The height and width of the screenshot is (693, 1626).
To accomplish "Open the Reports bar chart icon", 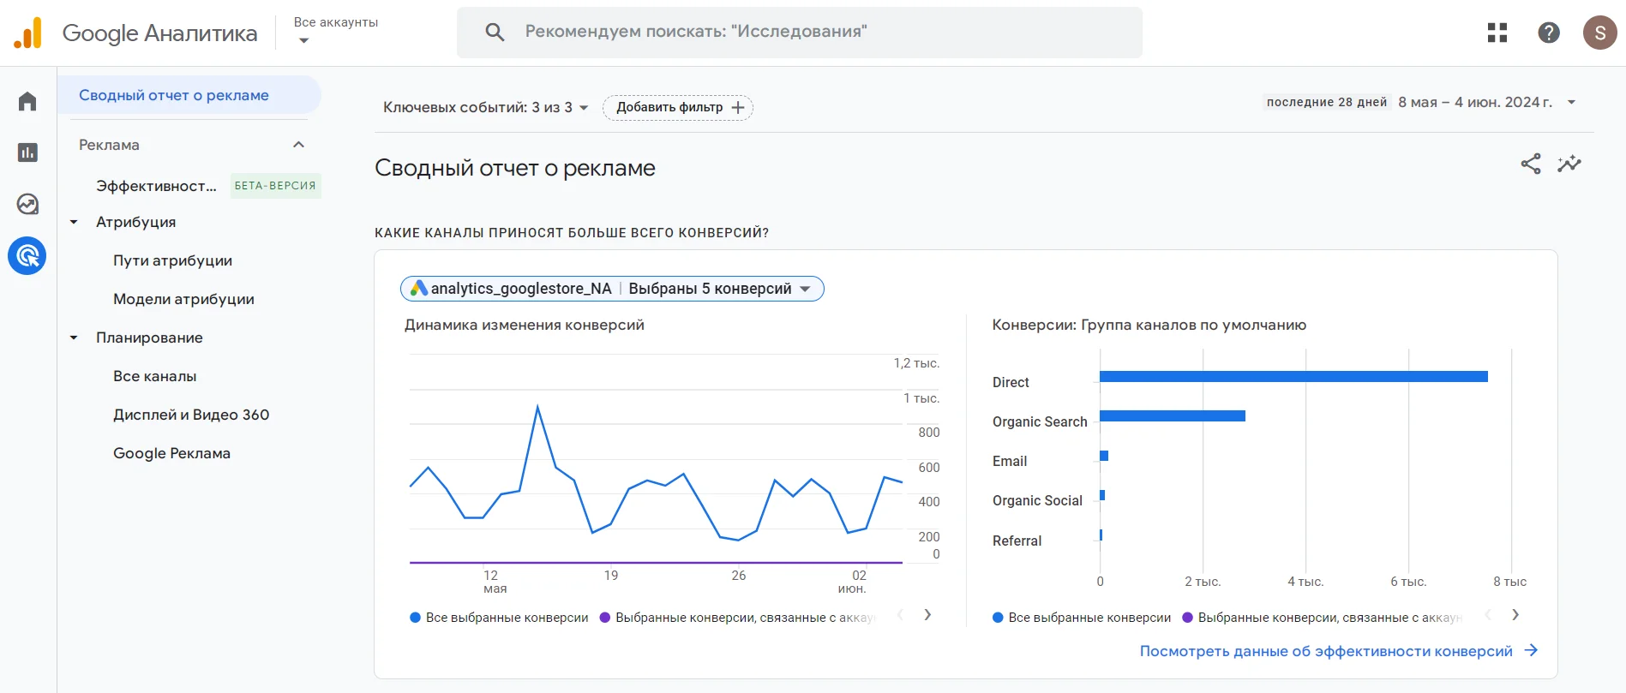I will [x=27, y=152].
